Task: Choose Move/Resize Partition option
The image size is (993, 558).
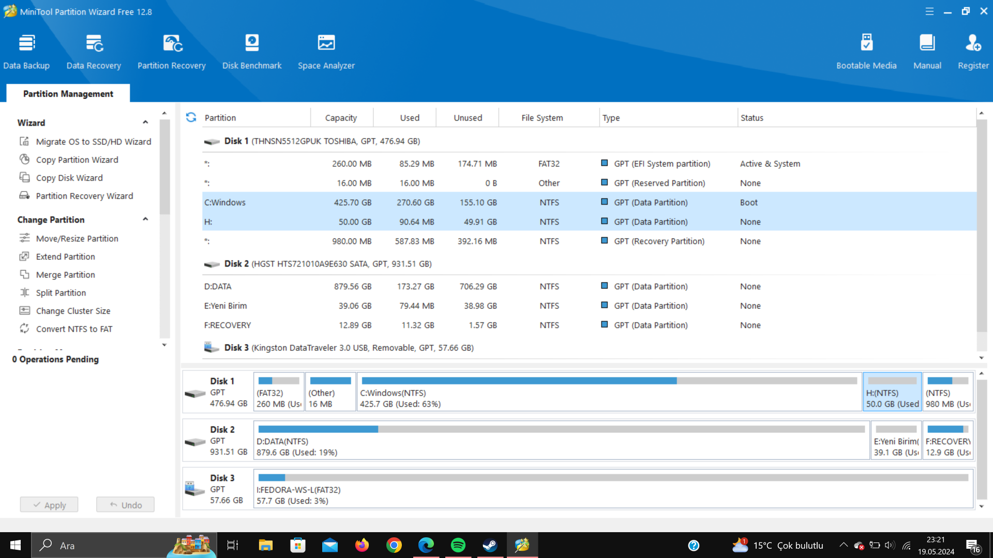Action: 77,238
